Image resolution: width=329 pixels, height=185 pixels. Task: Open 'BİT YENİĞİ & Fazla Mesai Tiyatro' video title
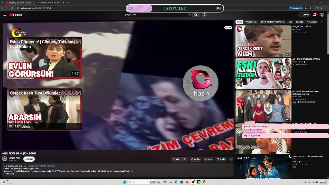point(306,93)
